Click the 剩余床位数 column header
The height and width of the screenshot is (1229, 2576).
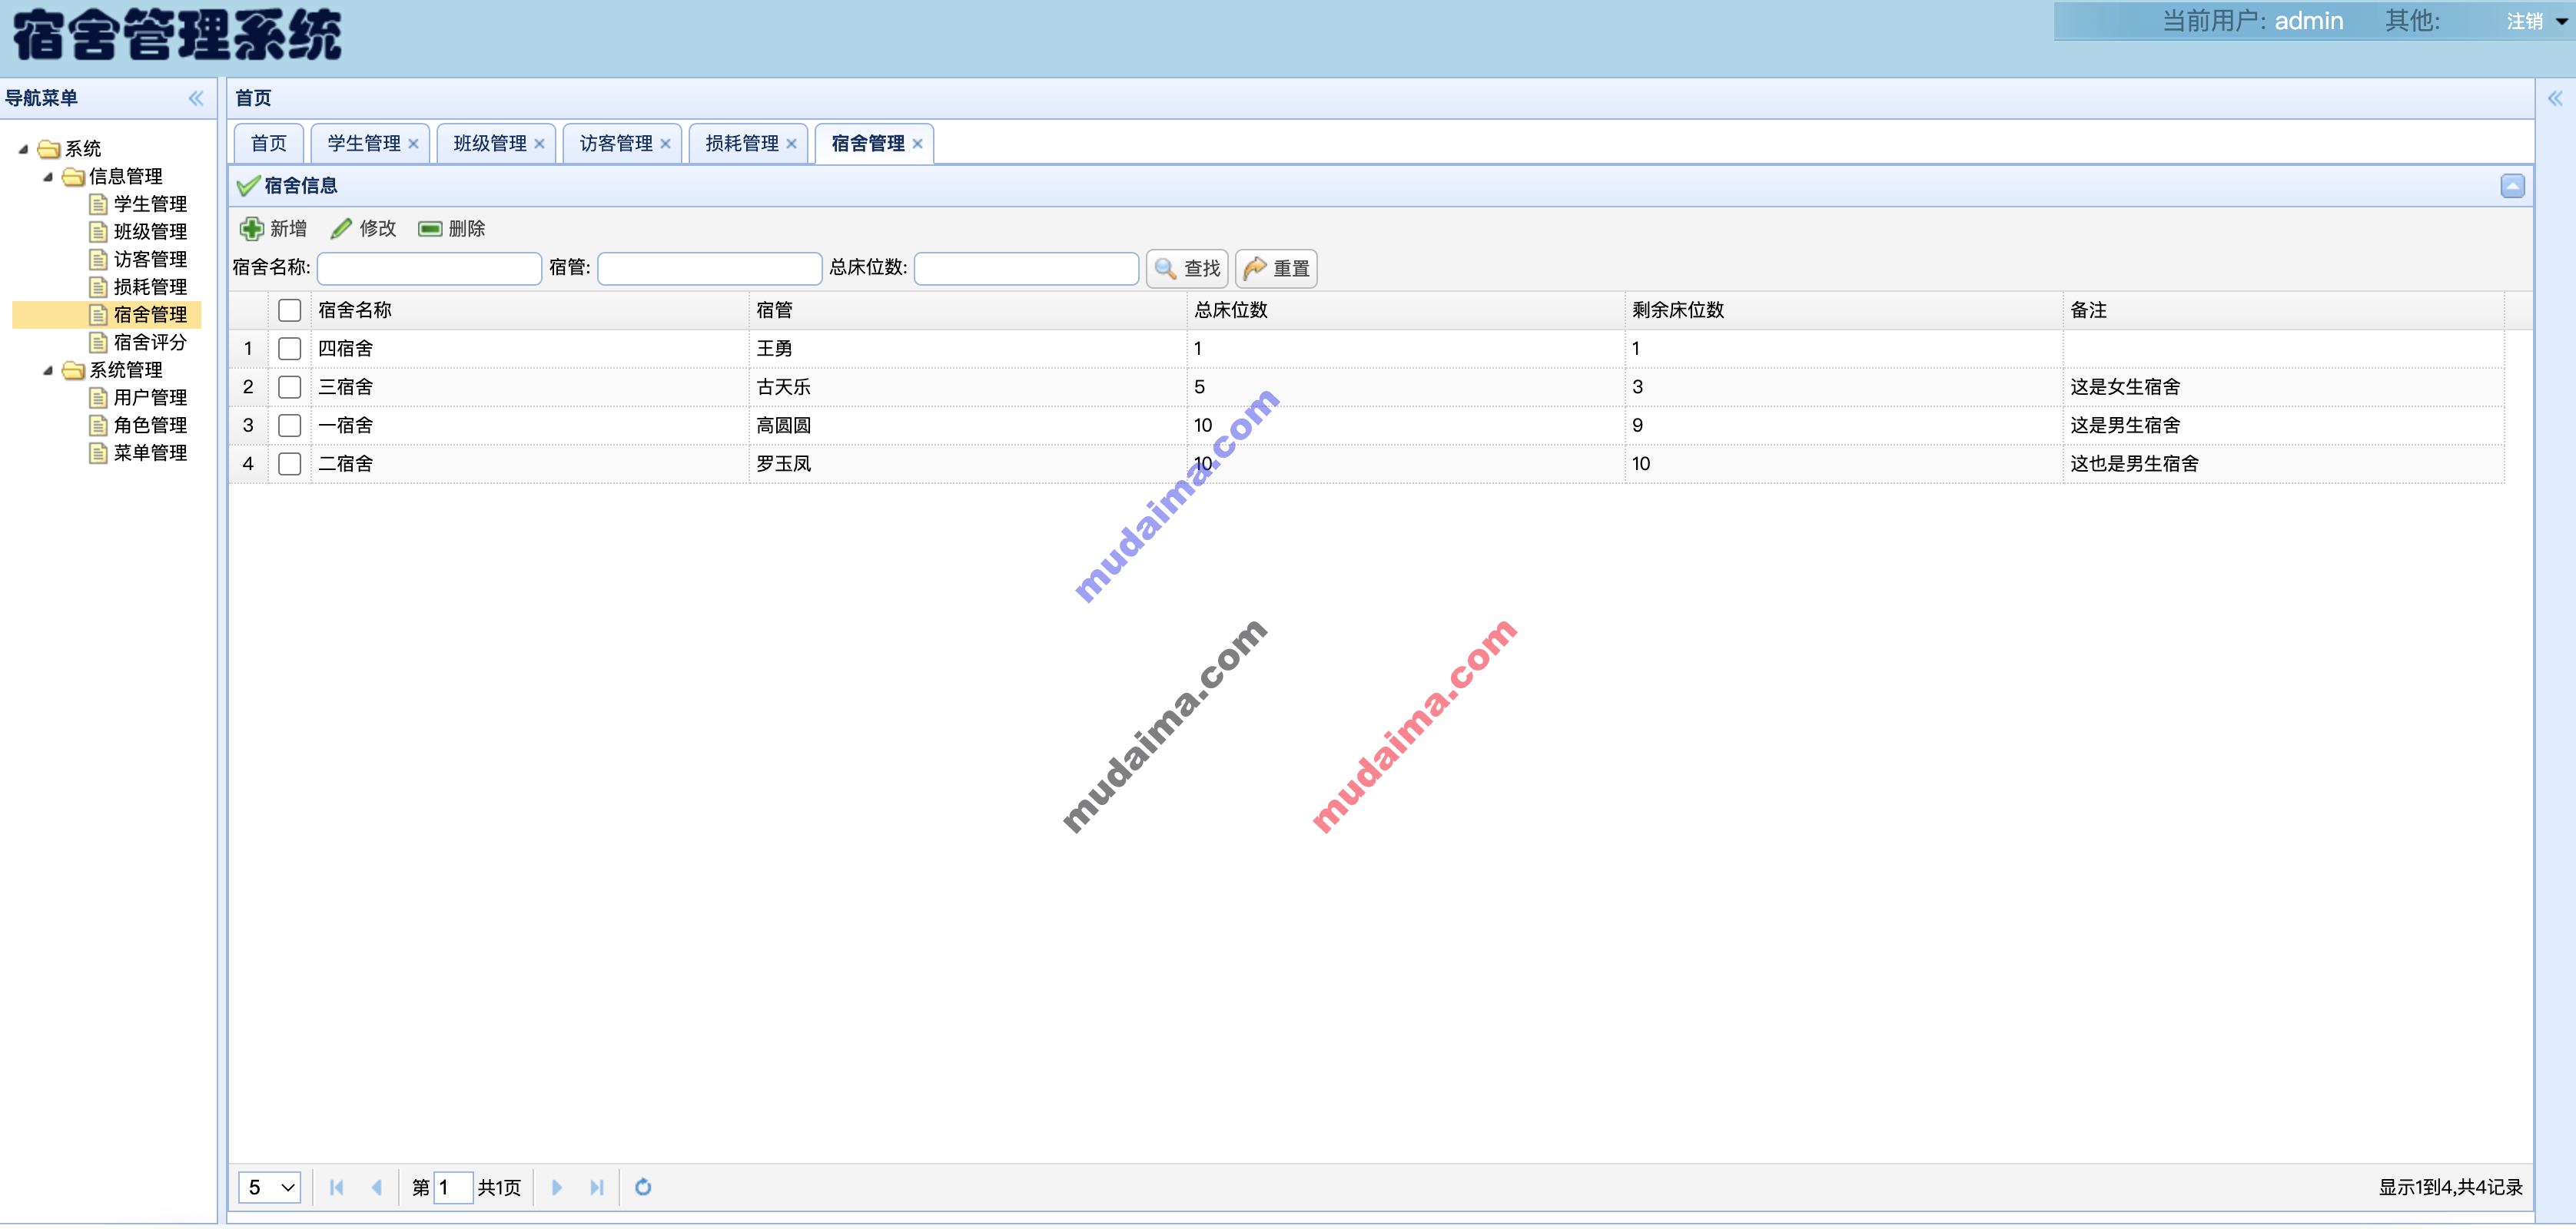point(1844,311)
